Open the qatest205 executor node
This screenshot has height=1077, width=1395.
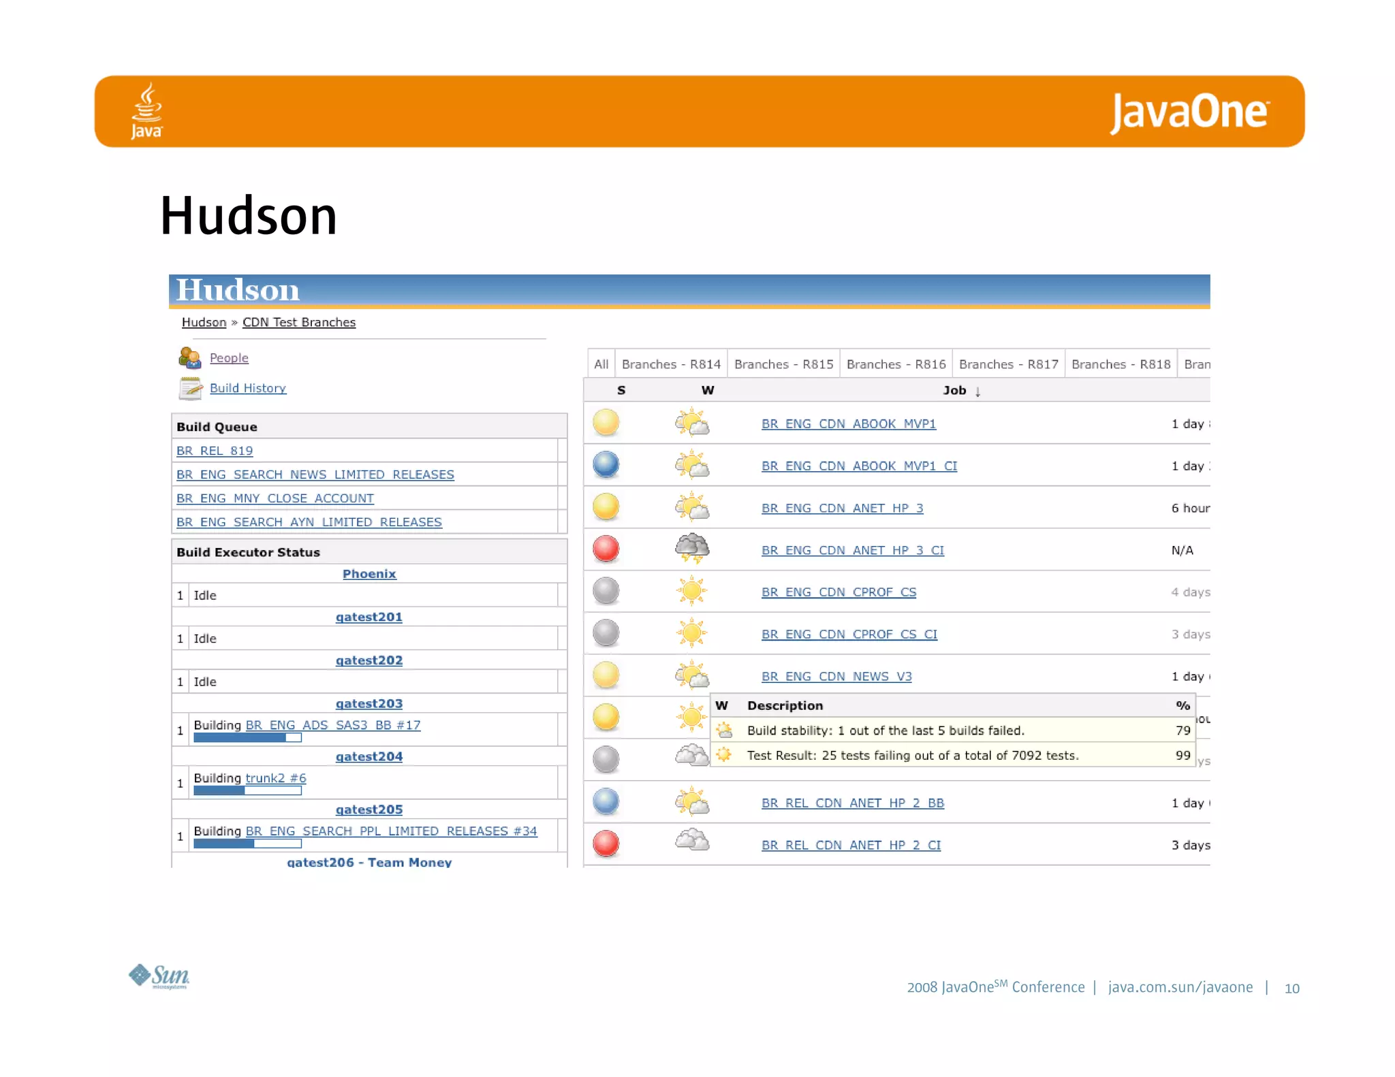[x=369, y=810]
